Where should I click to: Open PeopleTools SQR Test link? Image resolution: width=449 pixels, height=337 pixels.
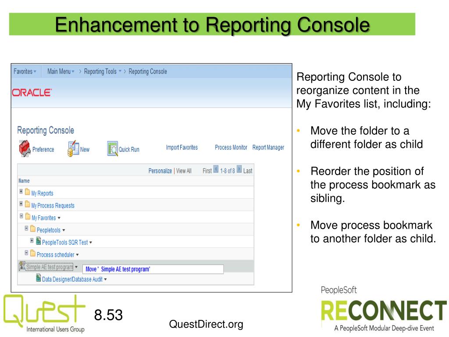pos(65,243)
